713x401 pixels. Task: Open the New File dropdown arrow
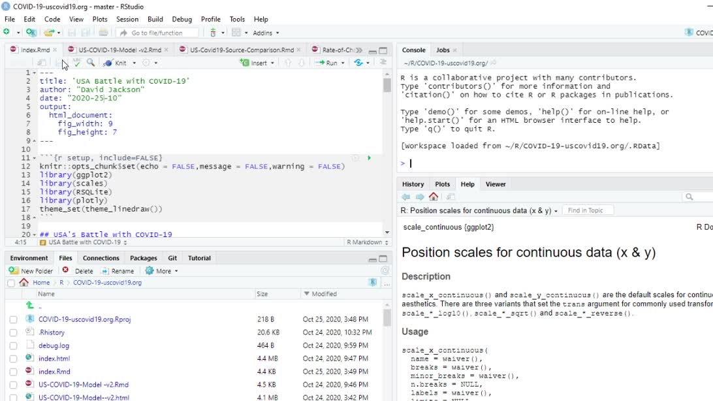click(18, 33)
